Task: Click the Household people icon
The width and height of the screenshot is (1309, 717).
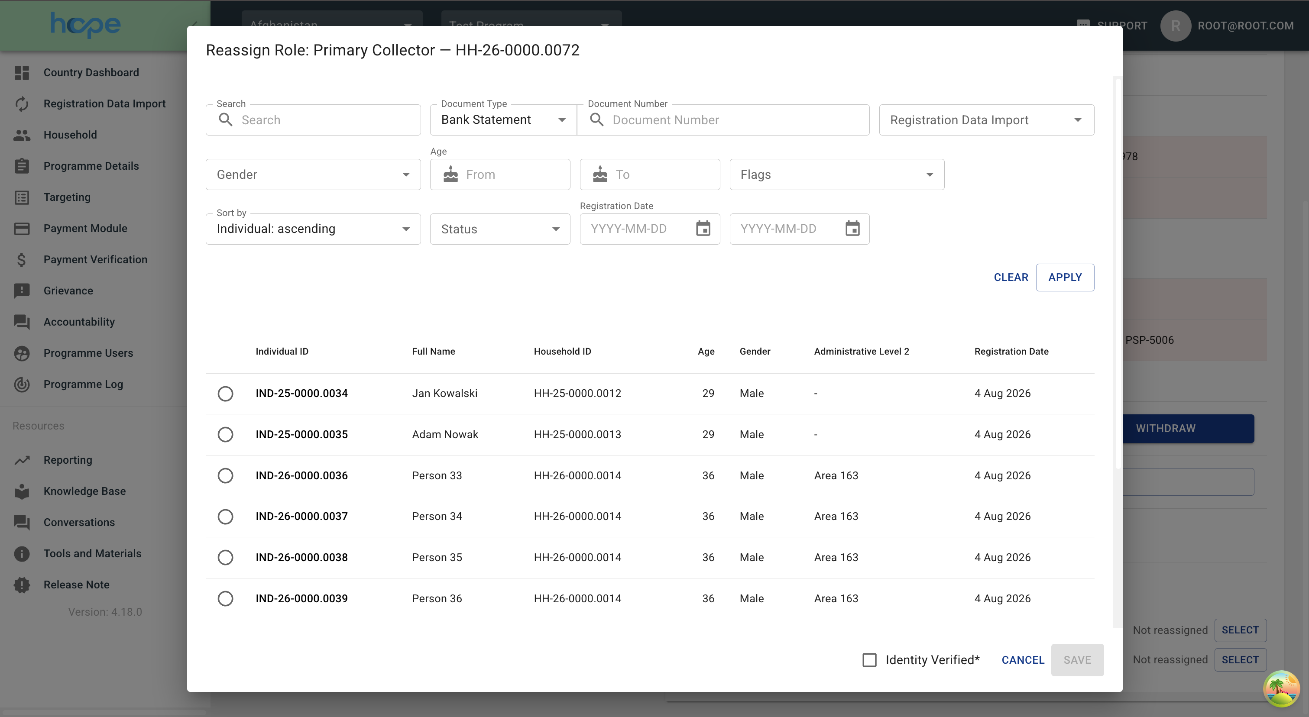Action: (x=22, y=135)
